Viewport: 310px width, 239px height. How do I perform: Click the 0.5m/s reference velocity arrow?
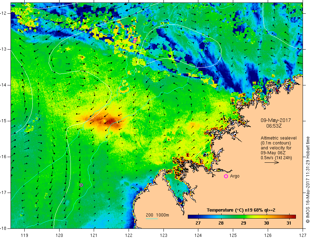[x=272, y=162]
